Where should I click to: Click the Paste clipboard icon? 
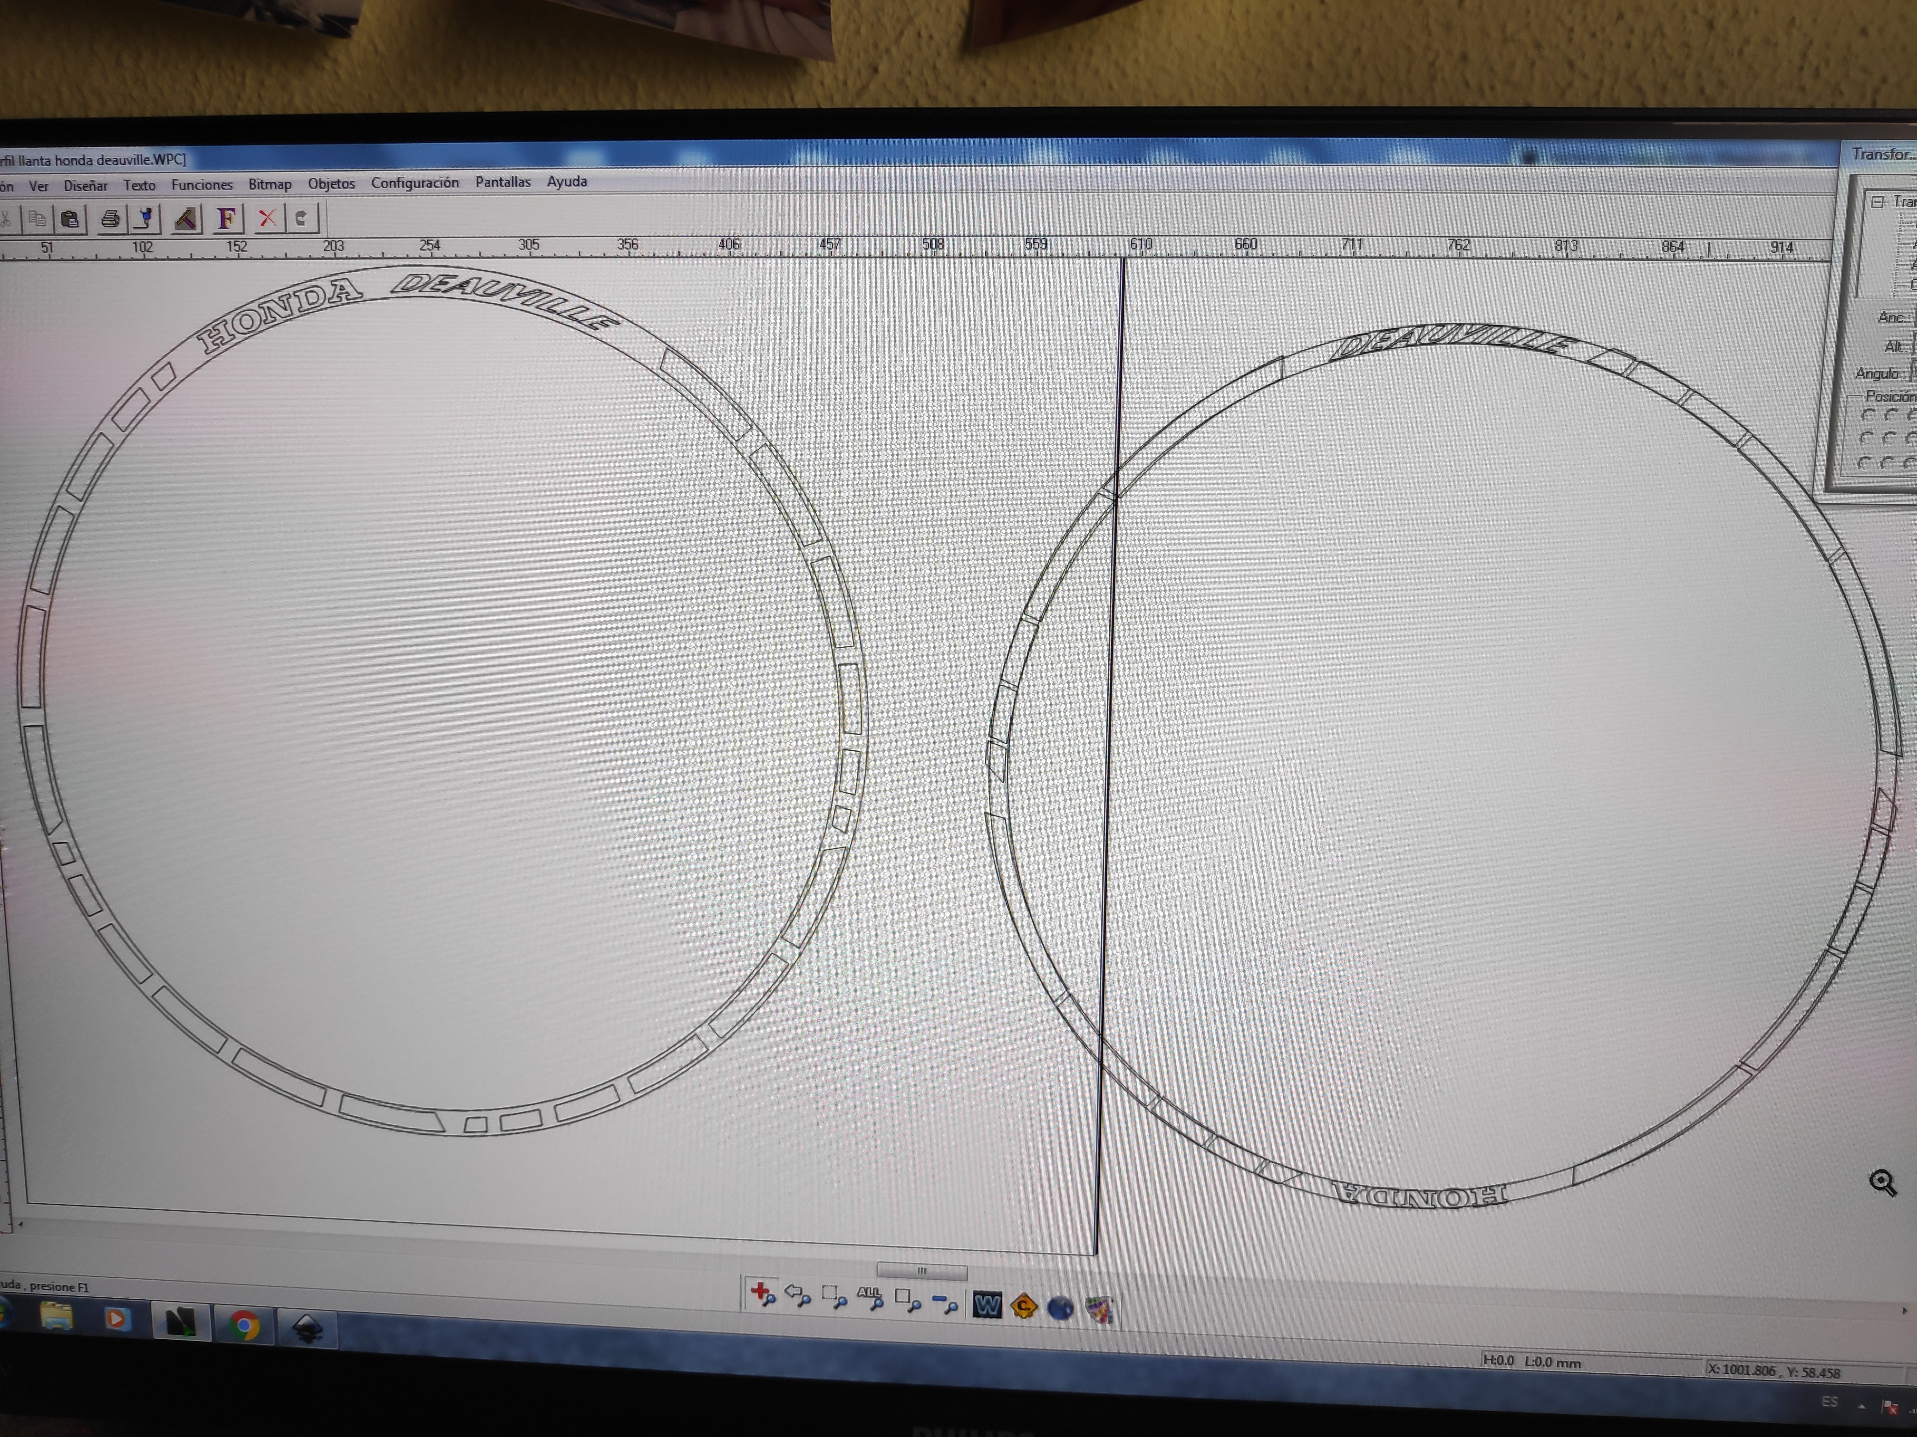70,219
